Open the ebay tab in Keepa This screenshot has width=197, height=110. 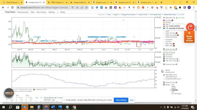click(x=62, y=12)
